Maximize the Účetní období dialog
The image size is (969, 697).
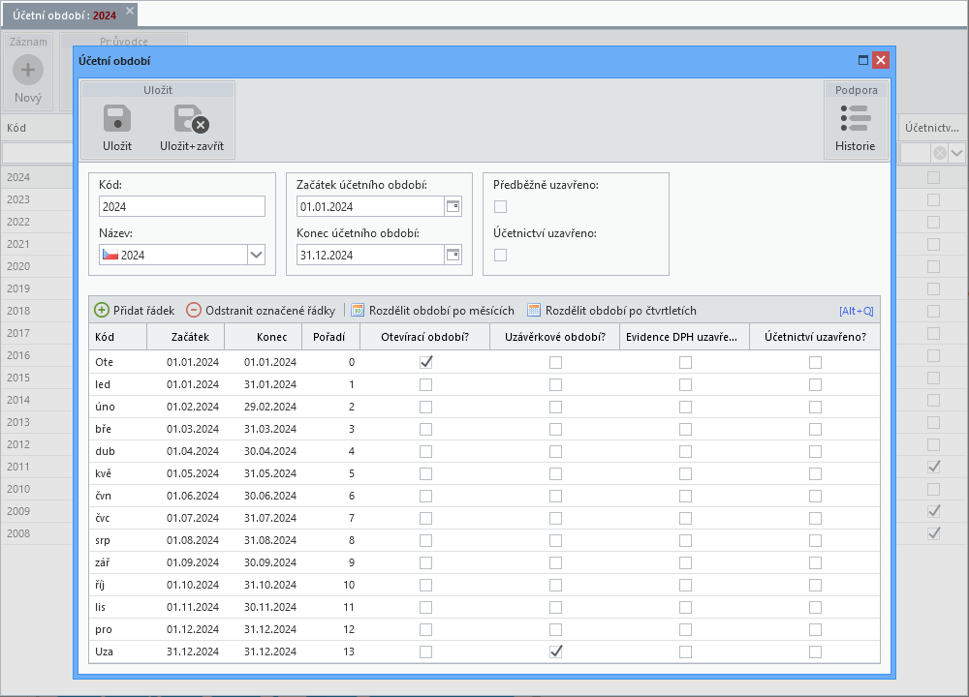click(x=863, y=60)
